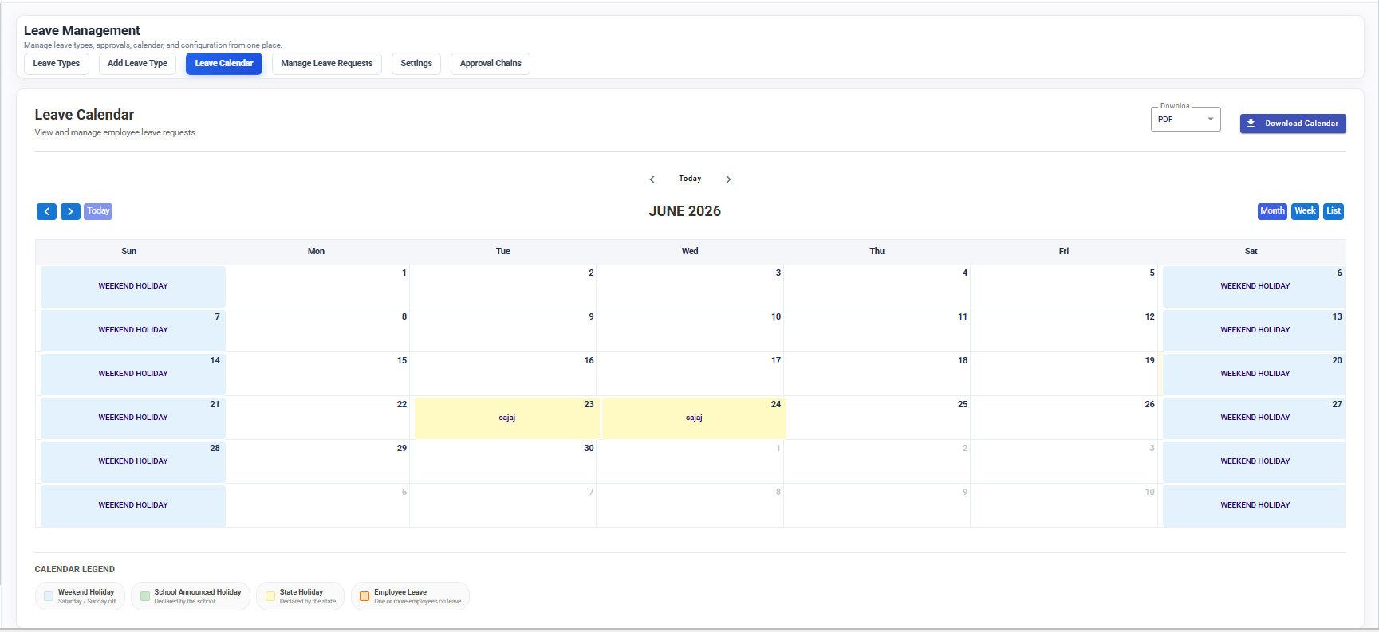Switch to the Settings tab
Image resolution: width=1379 pixels, height=632 pixels.
point(416,64)
